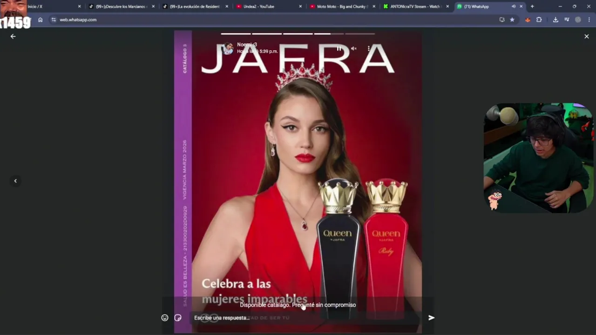596x335 pixels.
Task: Click the web.whatsapp.com address bar
Action: click(x=275, y=20)
